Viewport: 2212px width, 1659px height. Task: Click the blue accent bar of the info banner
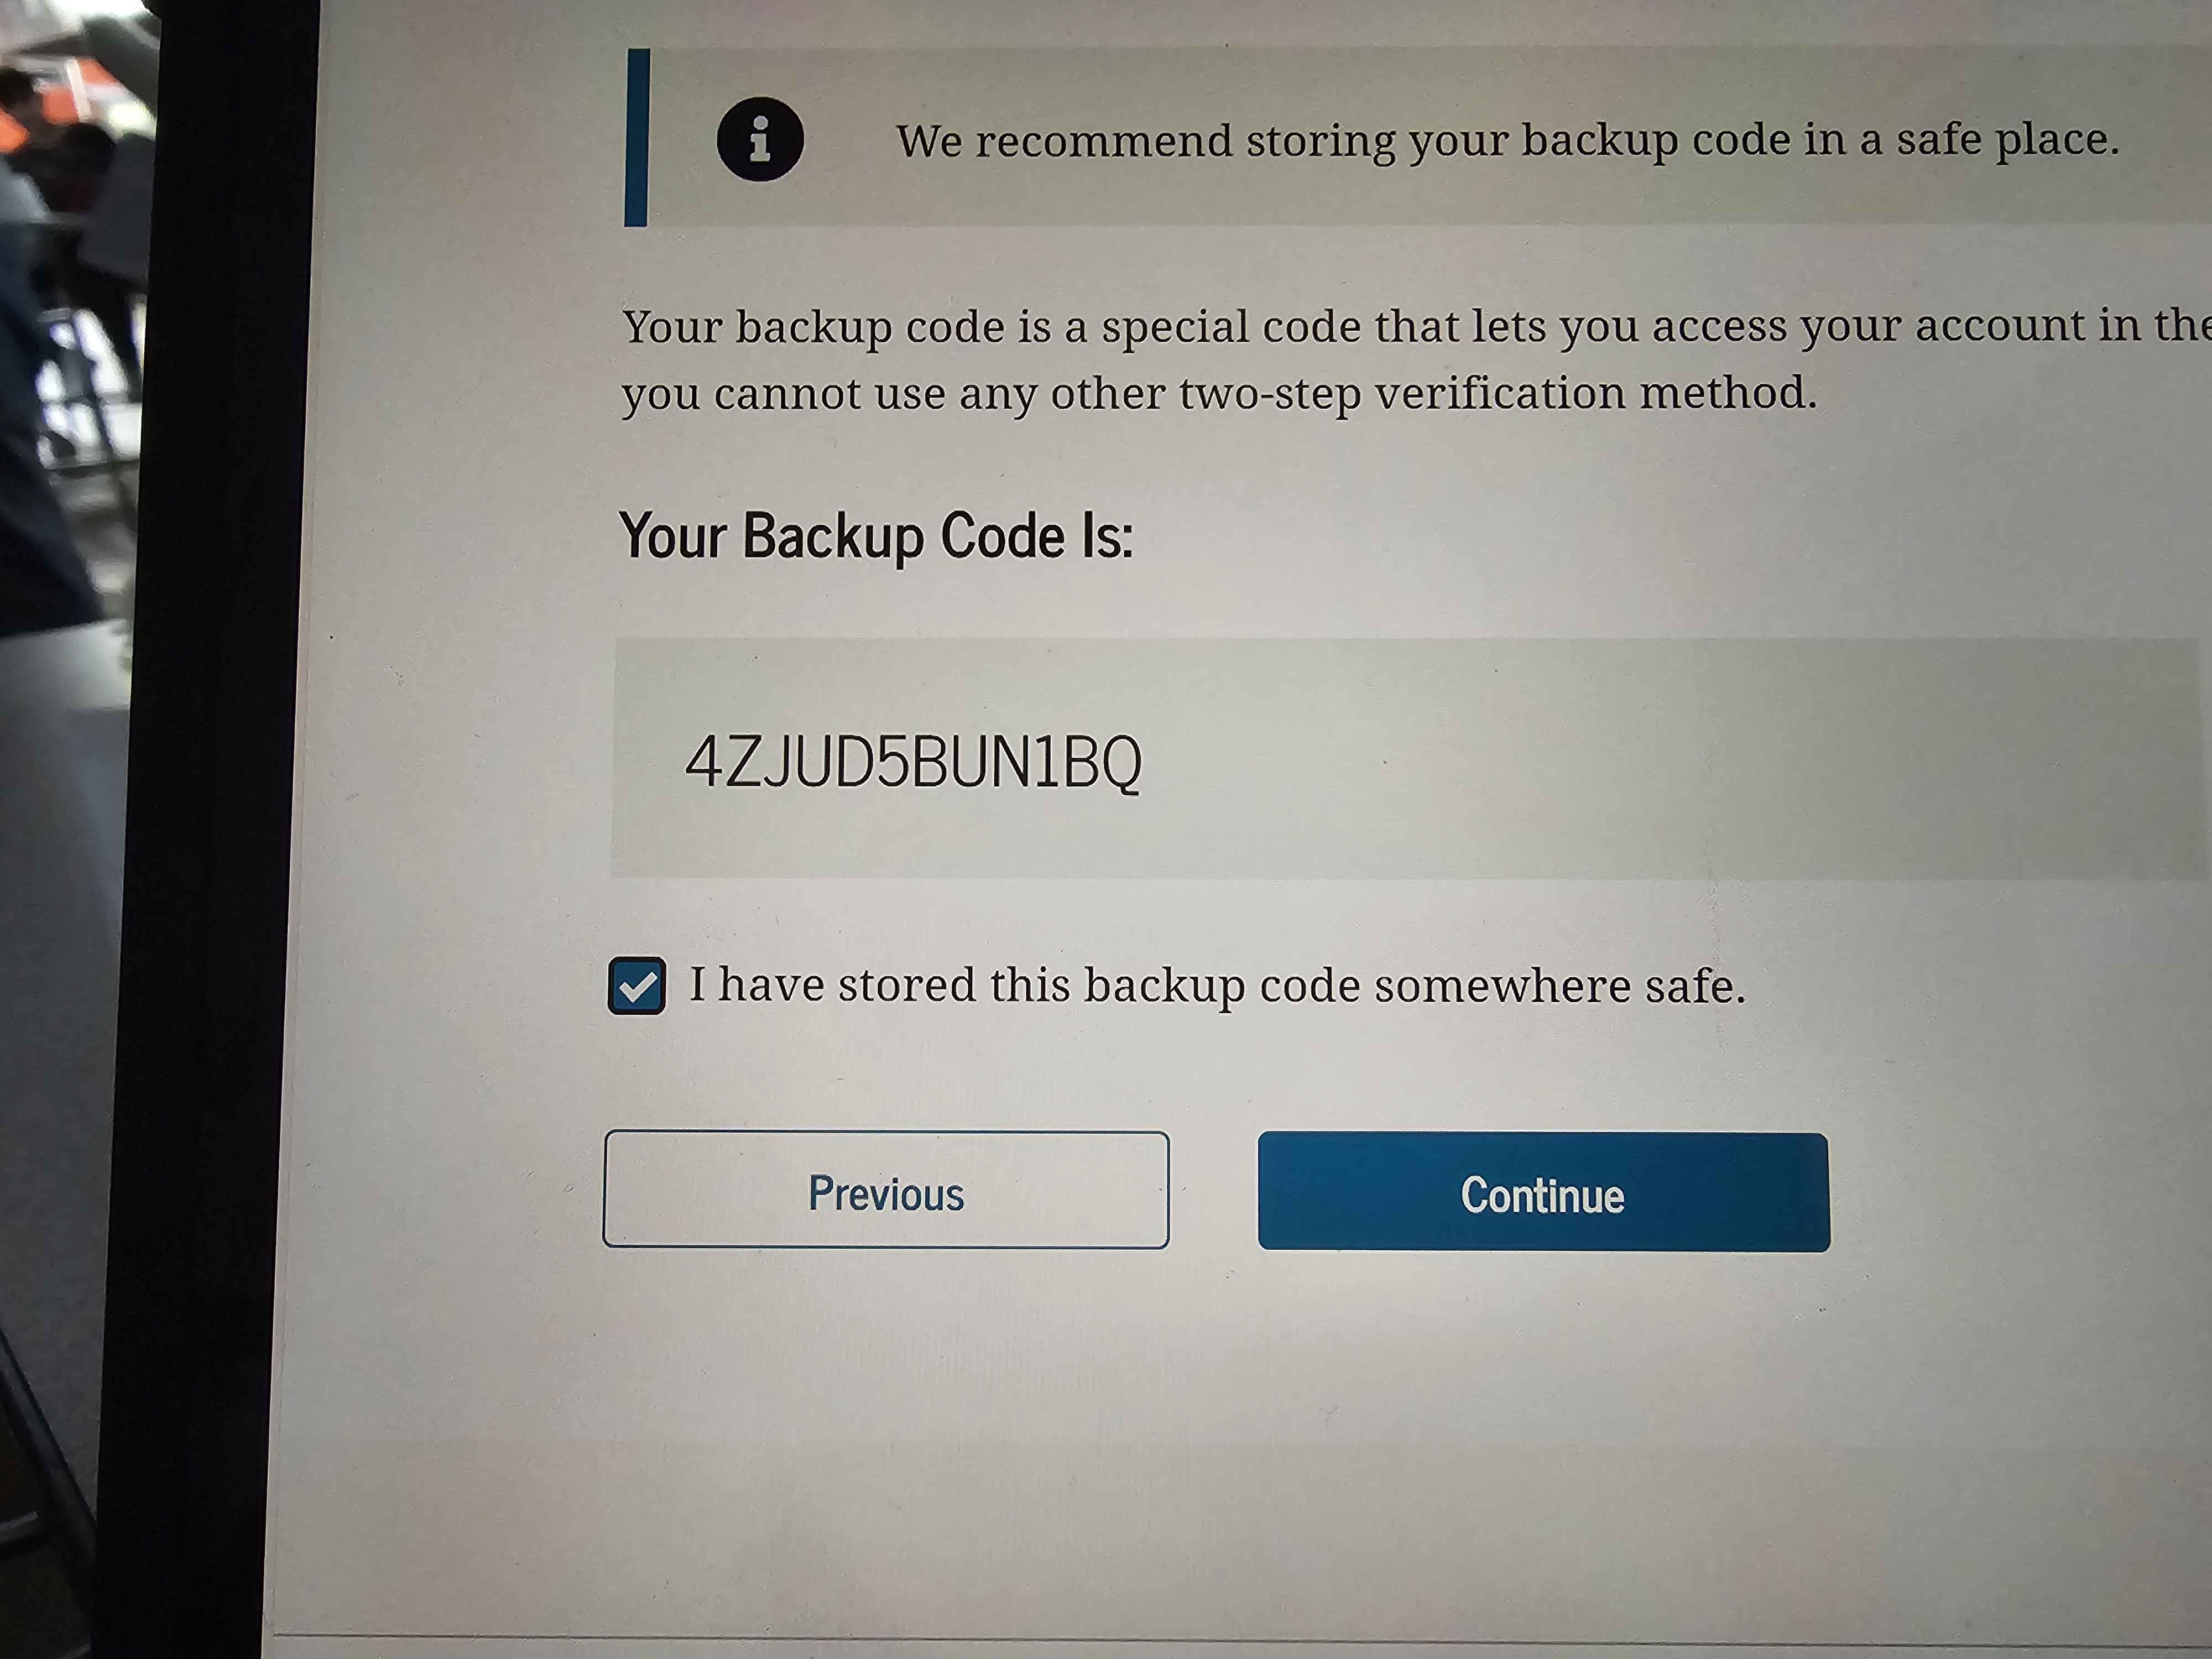pos(637,138)
